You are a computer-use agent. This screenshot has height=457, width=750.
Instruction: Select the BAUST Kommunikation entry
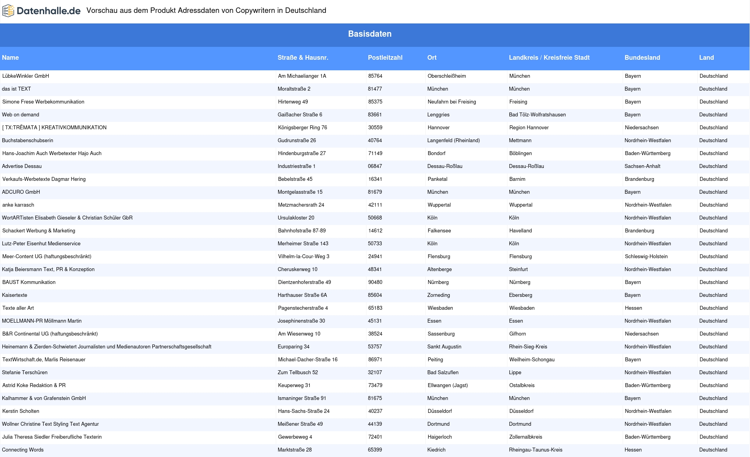(x=29, y=282)
